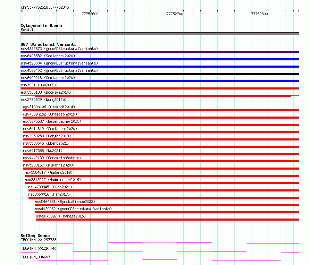The height and width of the screenshot is (265, 309).
Task: Click the Cytogenetic Bands track title
Action: click(x=41, y=26)
